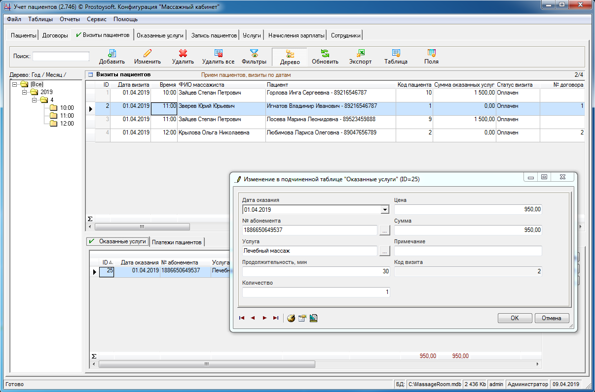Switch to the Платежи пациентов tab
The height and width of the screenshot is (392, 595).
(x=177, y=242)
